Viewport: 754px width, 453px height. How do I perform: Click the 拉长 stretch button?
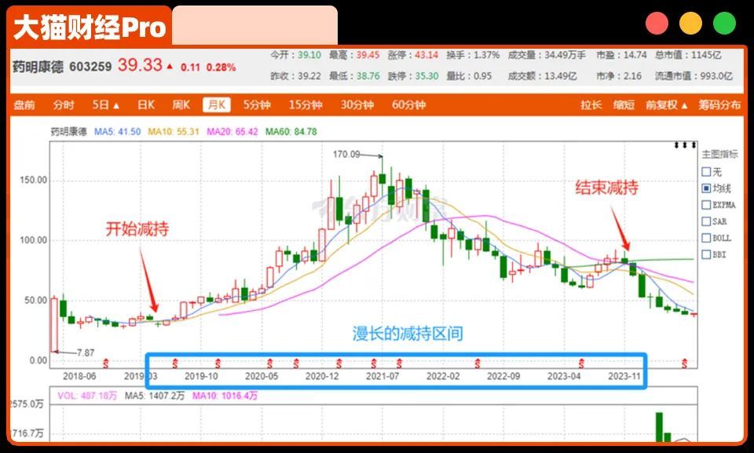pos(591,105)
